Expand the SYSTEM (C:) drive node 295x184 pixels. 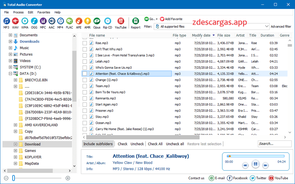click(x=10, y=67)
